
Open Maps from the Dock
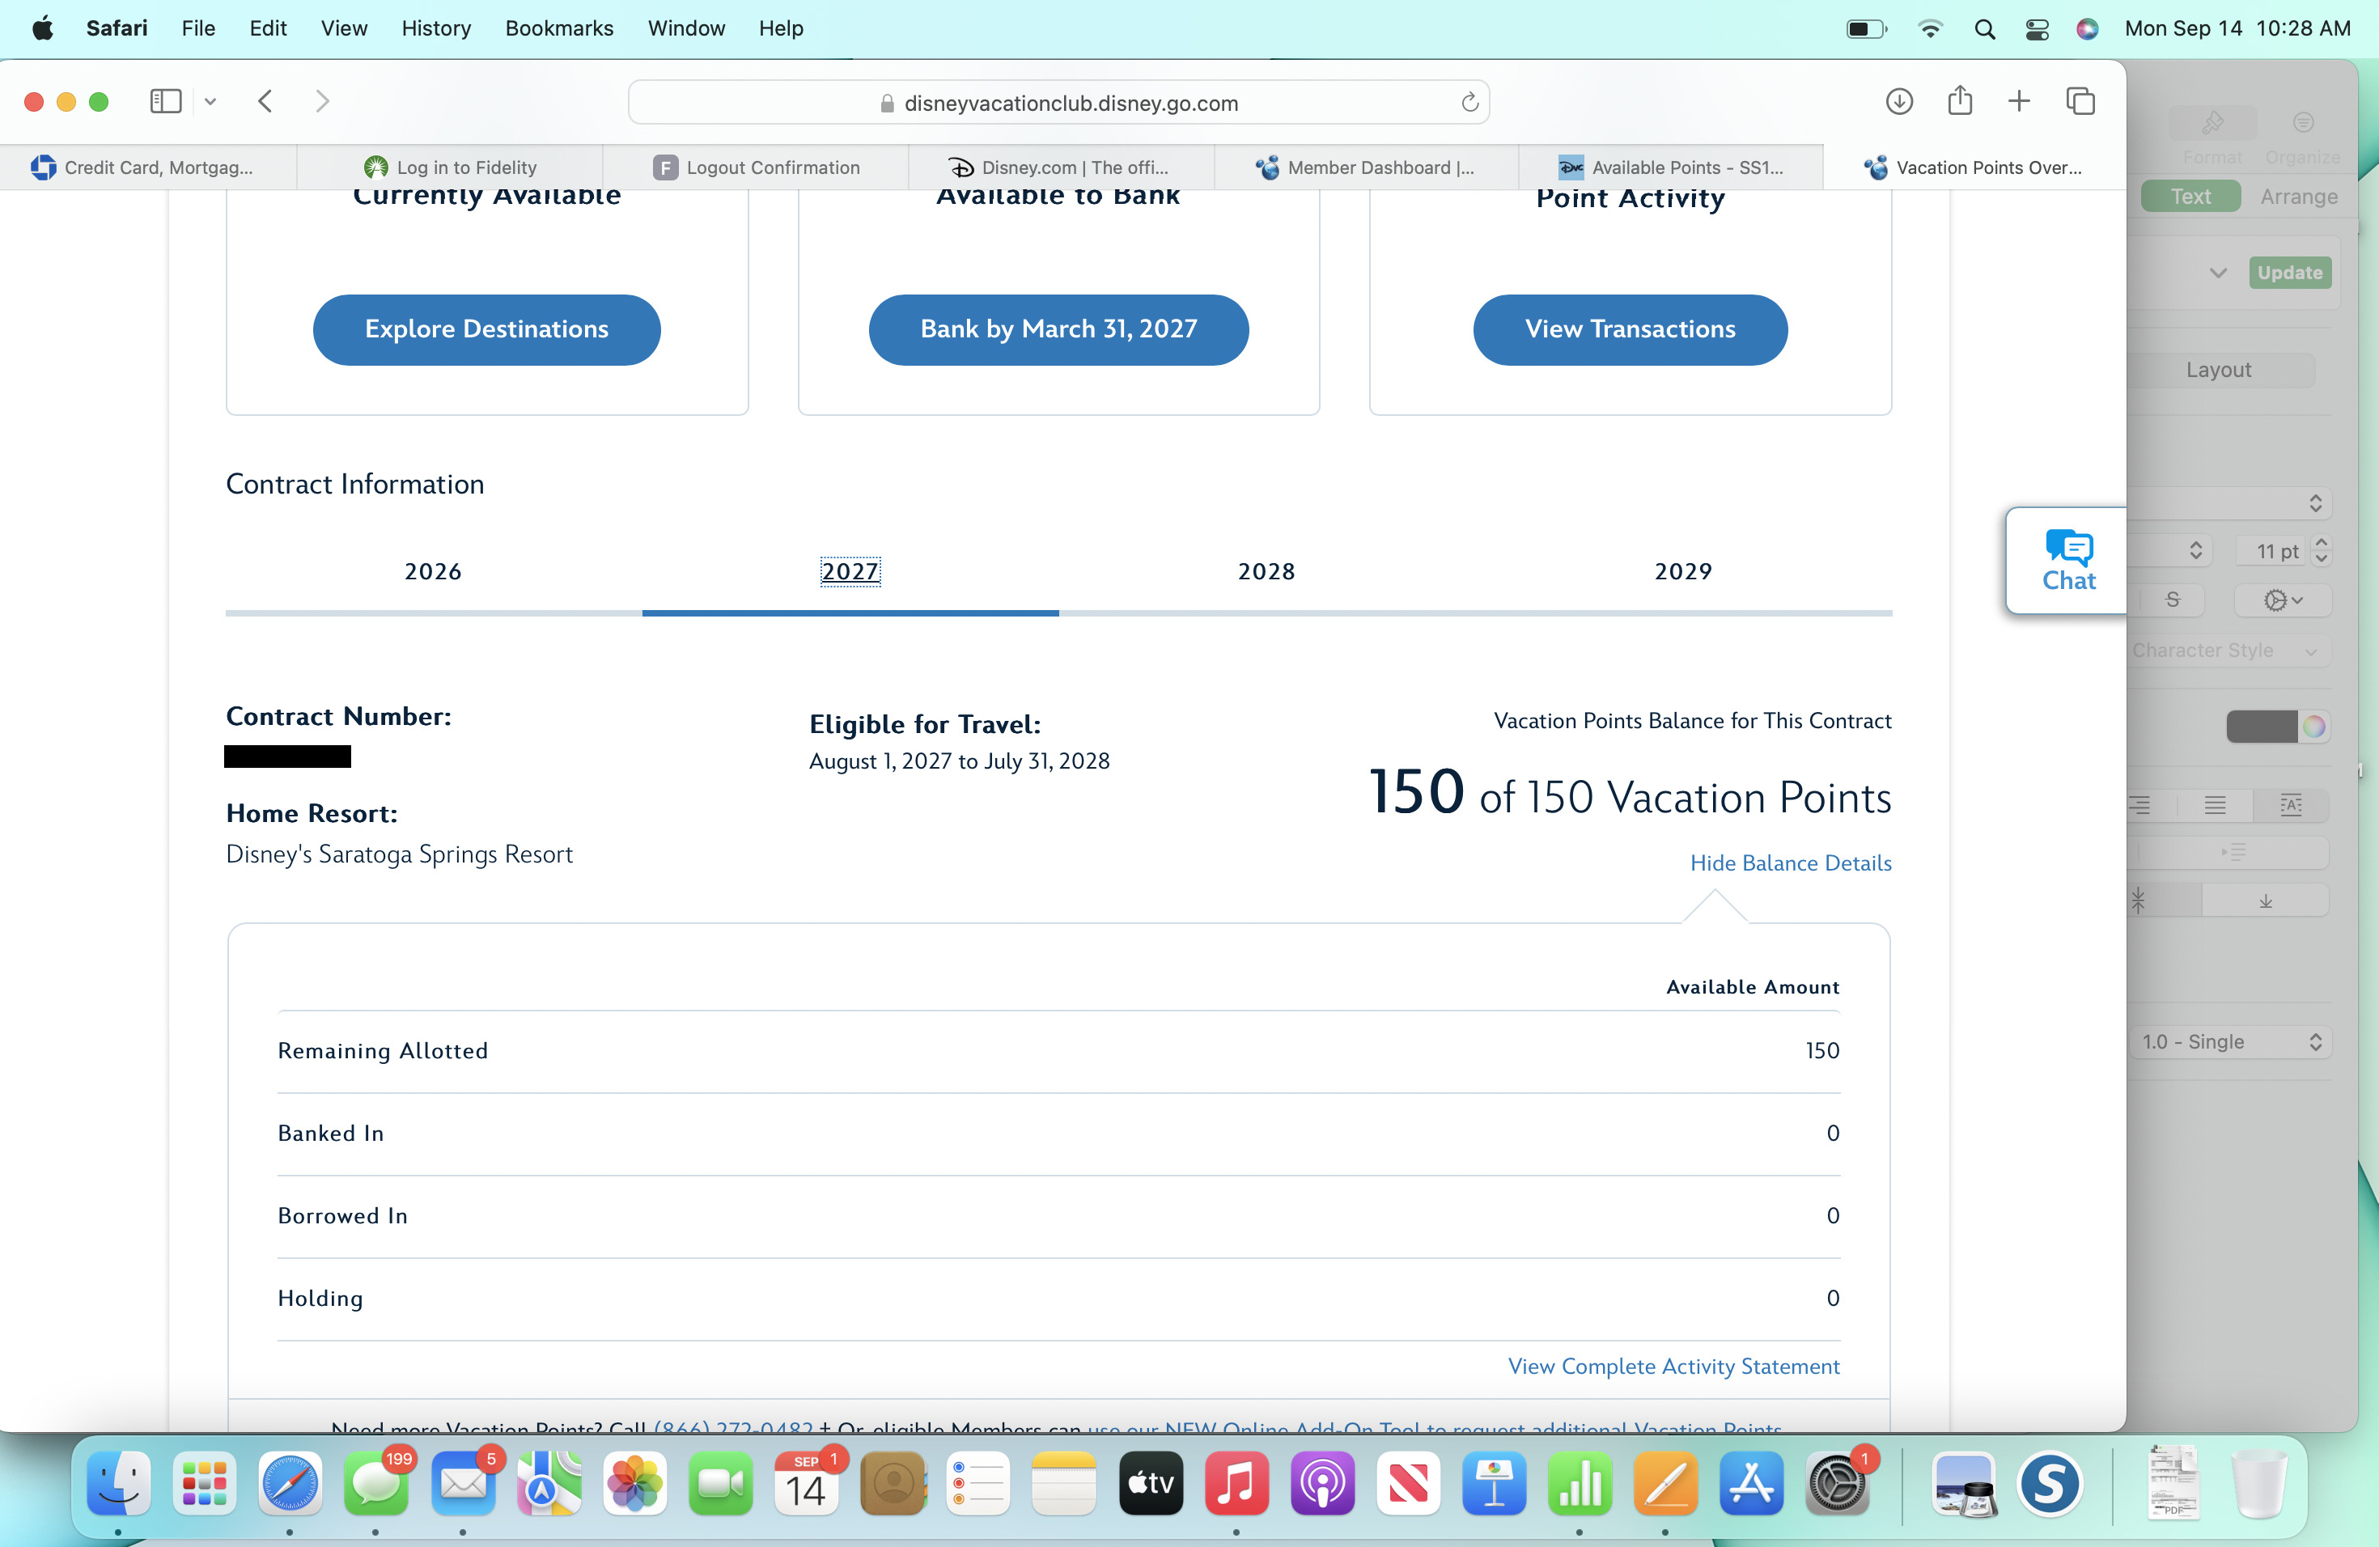[549, 1483]
